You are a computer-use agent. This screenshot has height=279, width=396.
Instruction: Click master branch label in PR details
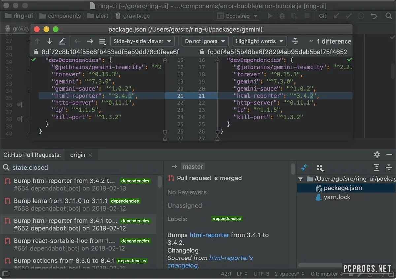pos(193,167)
